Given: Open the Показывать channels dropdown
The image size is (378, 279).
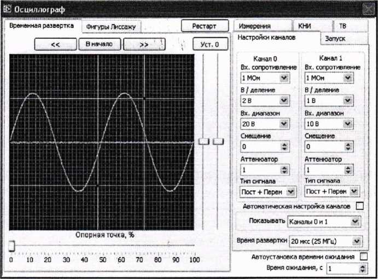Looking at the screenshot, I should 356,221.
